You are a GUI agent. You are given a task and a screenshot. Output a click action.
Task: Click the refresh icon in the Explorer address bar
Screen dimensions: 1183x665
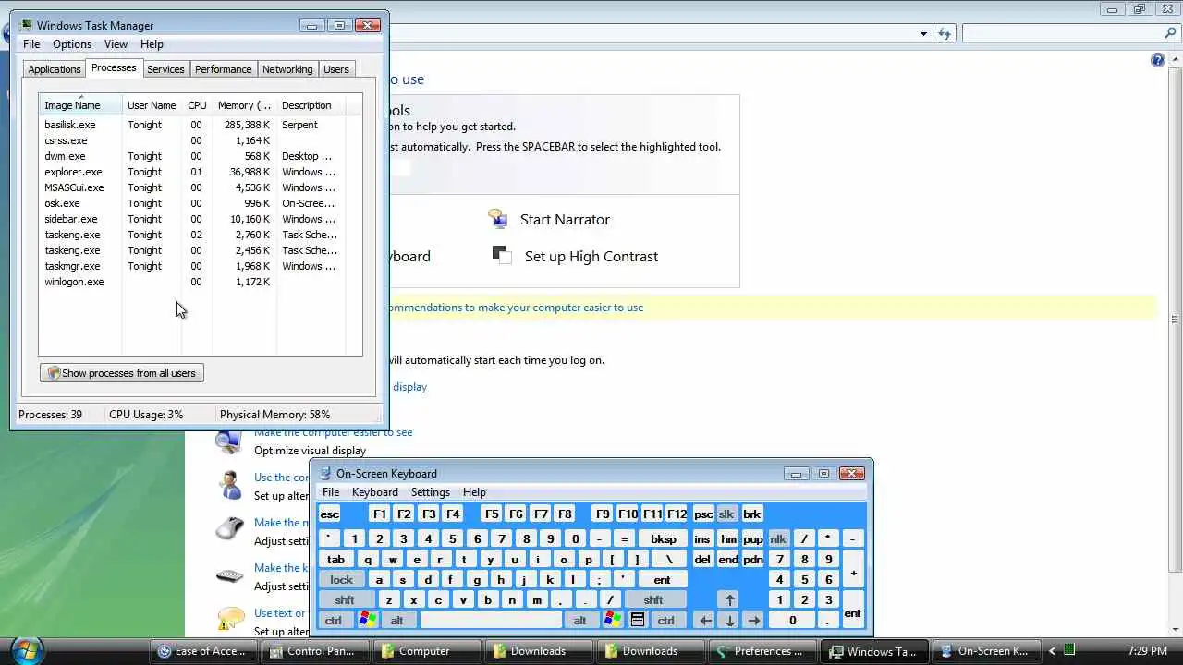[x=944, y=34]
